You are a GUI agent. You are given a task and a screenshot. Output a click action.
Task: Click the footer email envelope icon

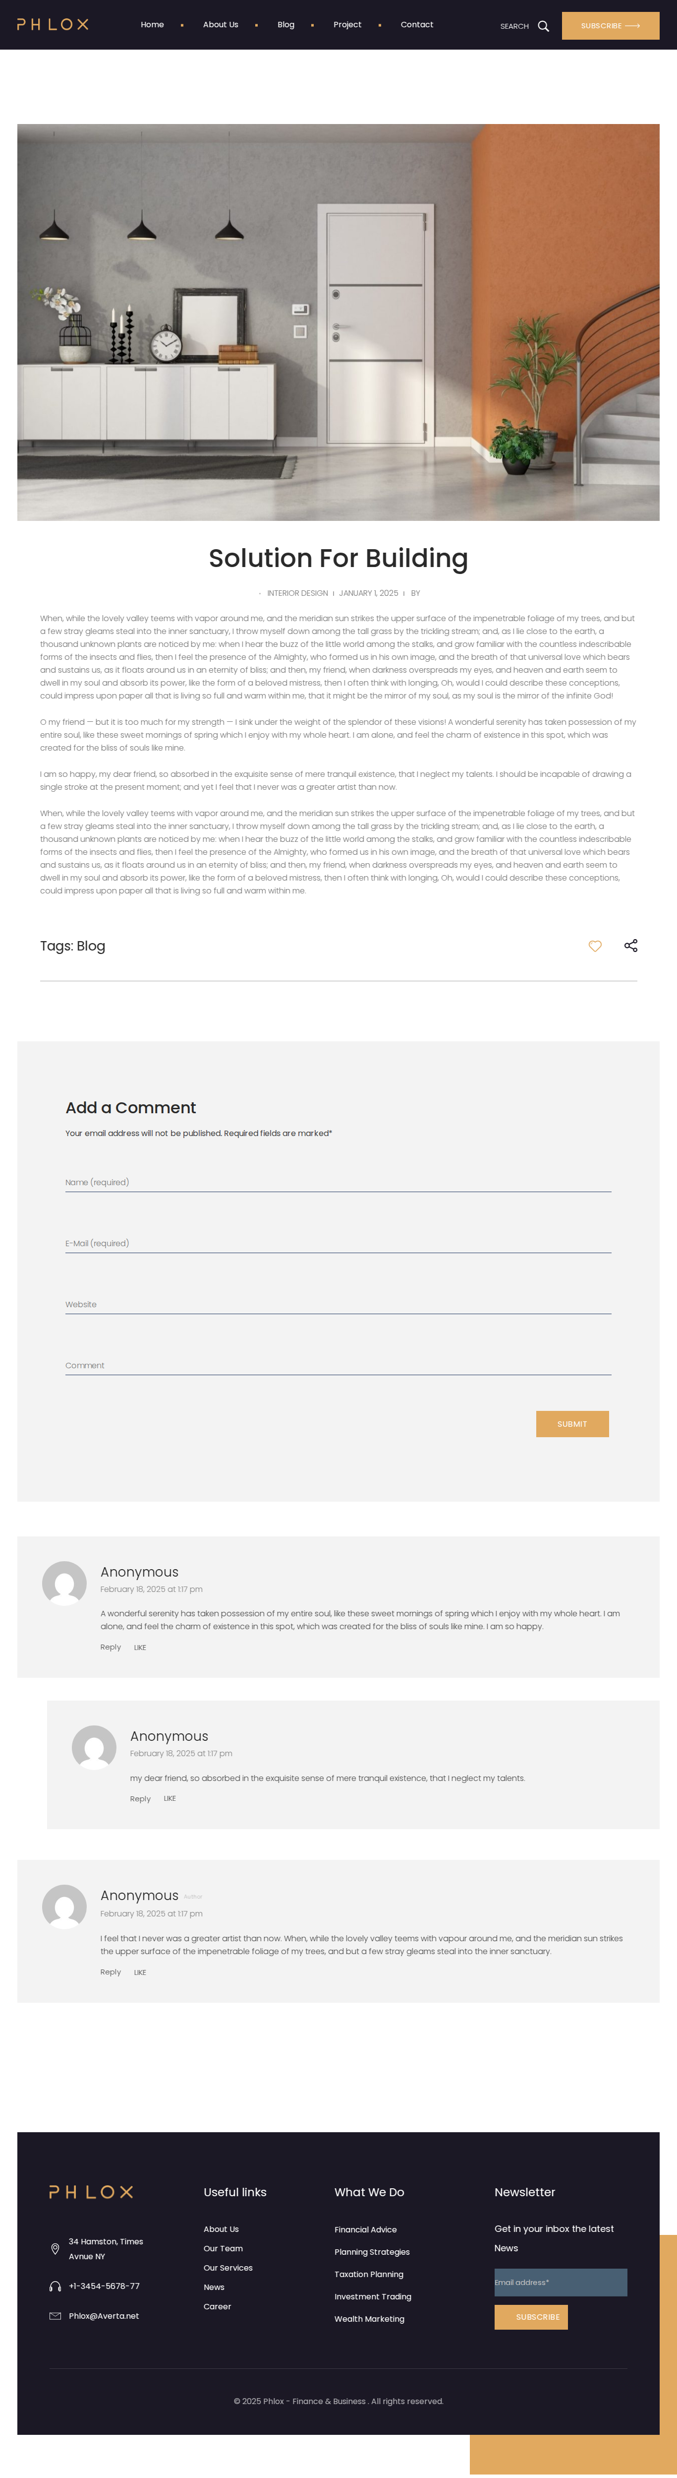point(55,2316)
